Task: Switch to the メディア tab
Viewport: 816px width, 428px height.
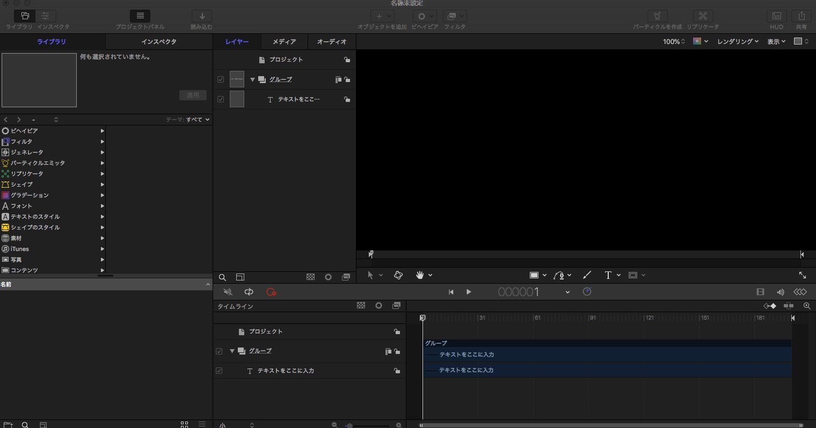Action: [x=284, y=41]
